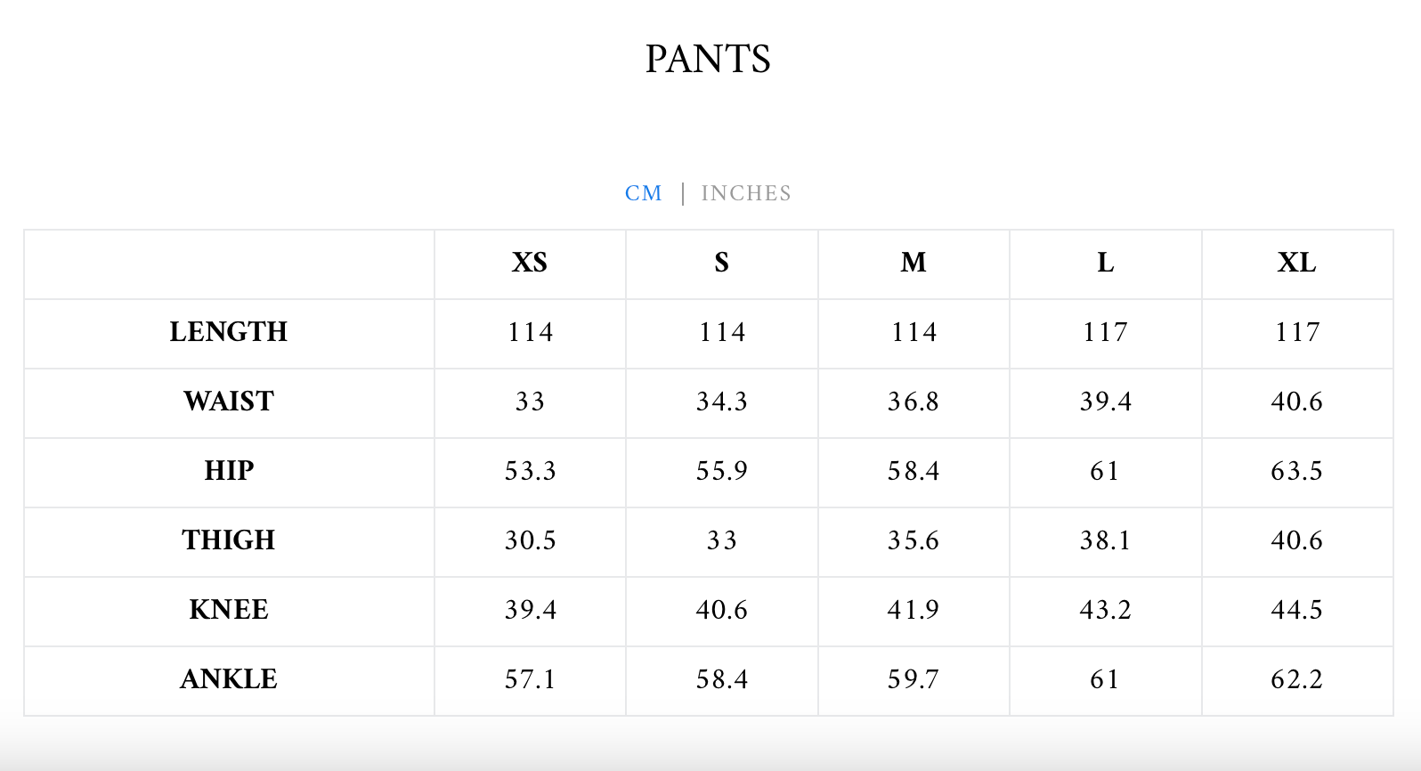This screenshot has width=1421, height=771.
Task: Click the XS size column header
Action: [530, 263]
